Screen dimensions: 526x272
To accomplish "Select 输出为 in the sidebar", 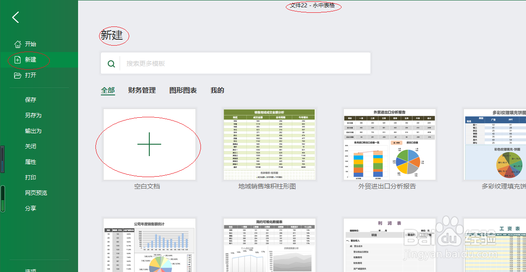I will [33, 131].
